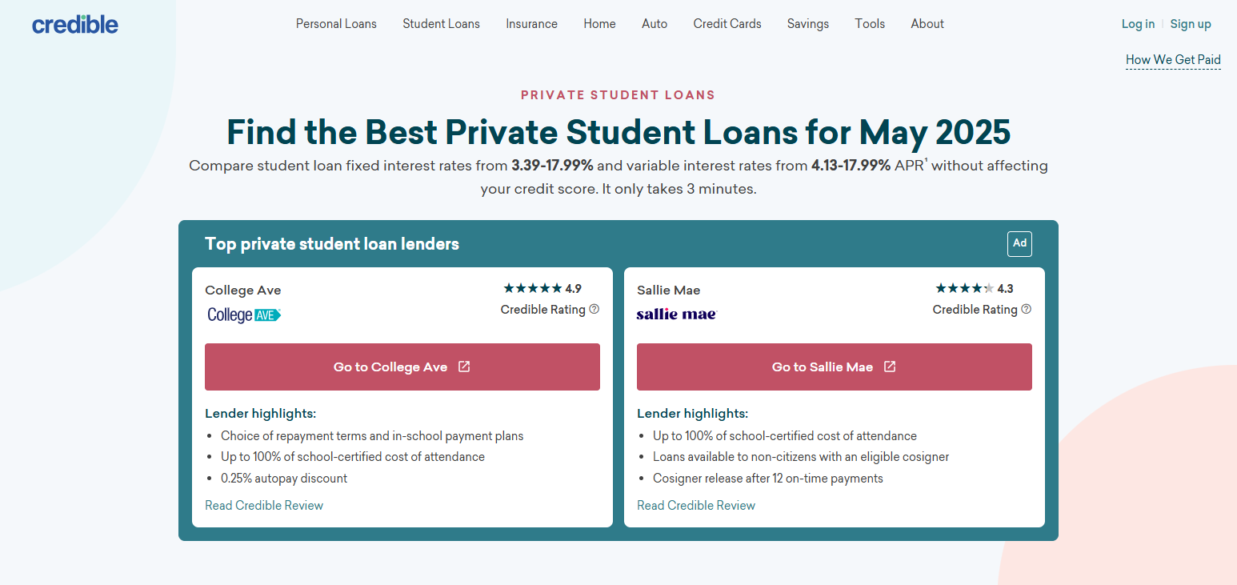This screenshot has height=585, width=1237.
Task: Open the Personal Loans menu
Action: [x=336, y=24]
